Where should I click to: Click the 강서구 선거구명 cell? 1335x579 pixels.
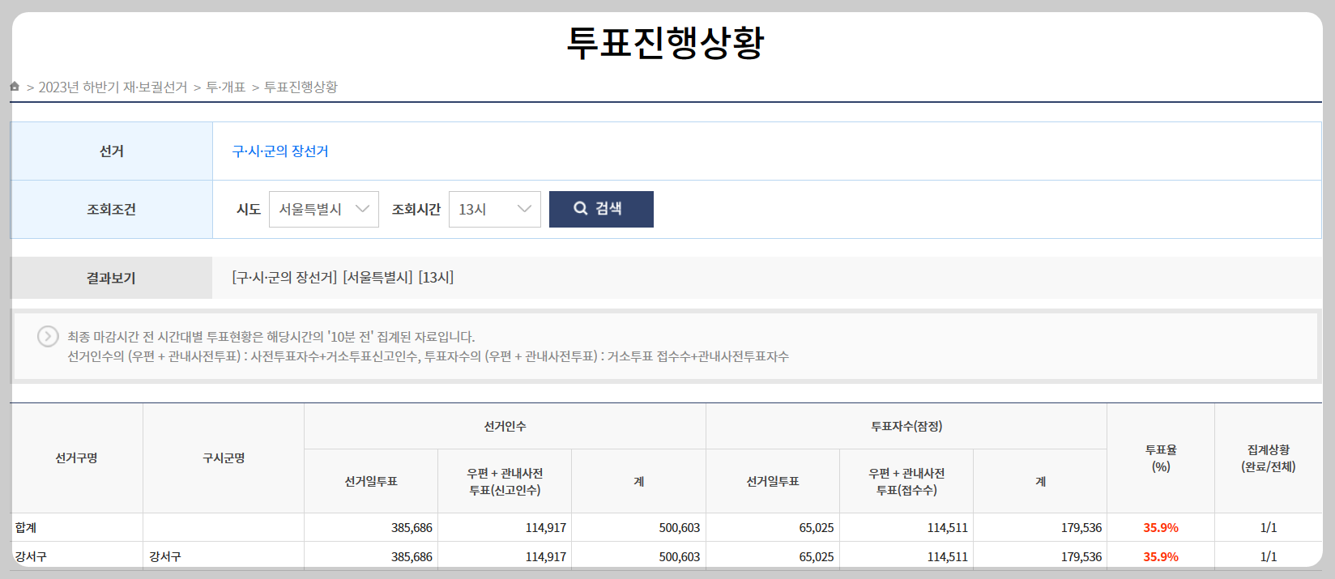click(31, 557)
